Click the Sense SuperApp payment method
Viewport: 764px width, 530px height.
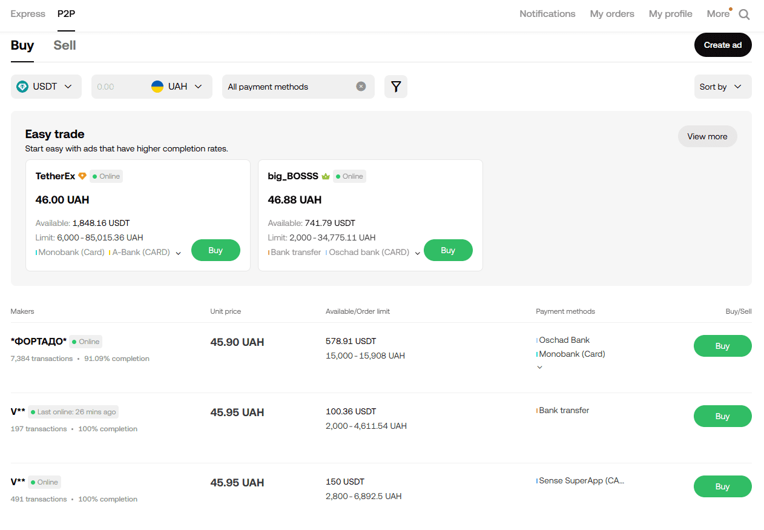[x=581, y=480]
